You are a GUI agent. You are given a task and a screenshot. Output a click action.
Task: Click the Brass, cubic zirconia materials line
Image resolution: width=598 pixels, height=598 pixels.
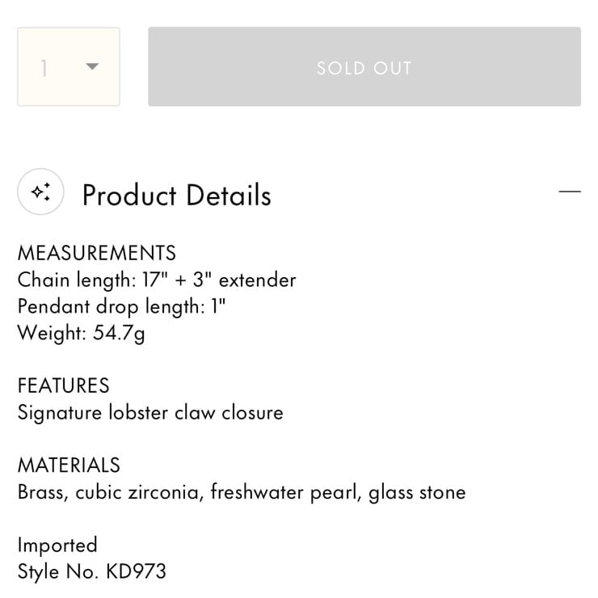coord(242,492)
